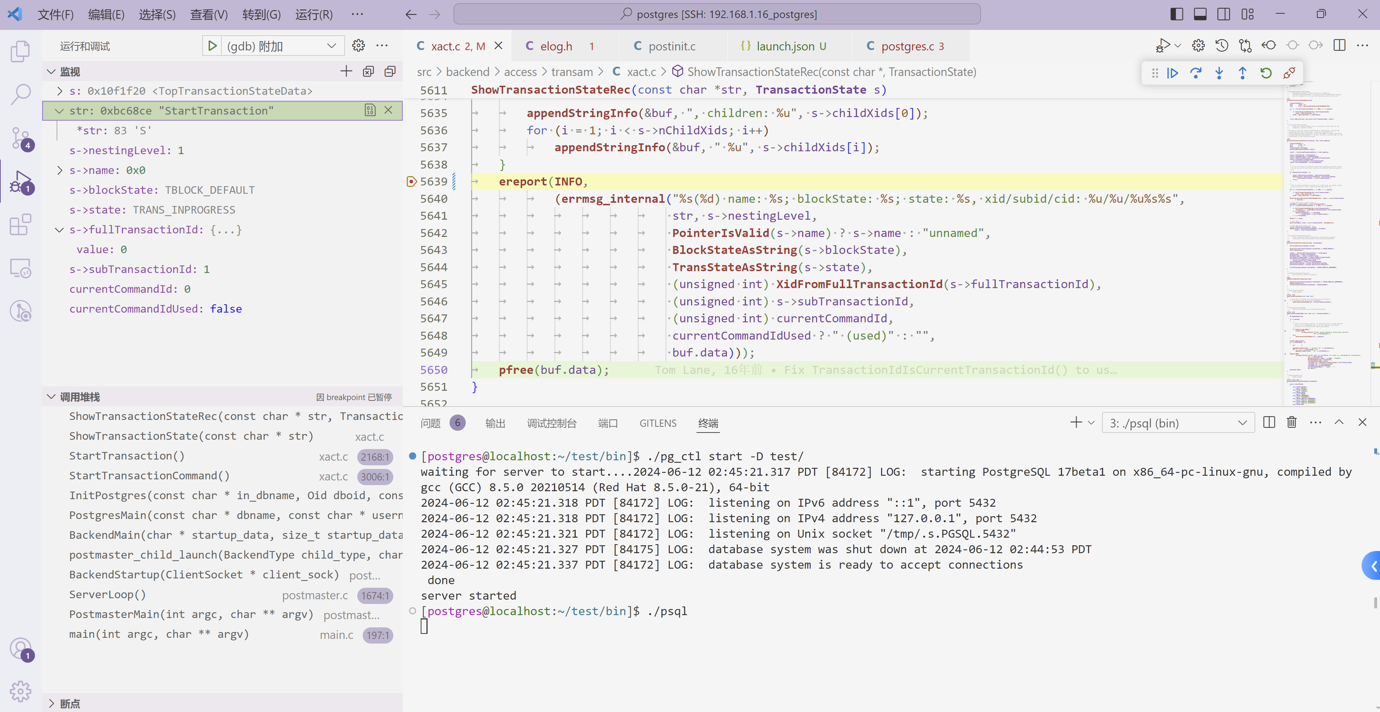The image size is (1380, 712).
Task: Click the breakpoint add icon in 监视 panel
Action: [346, 72]
